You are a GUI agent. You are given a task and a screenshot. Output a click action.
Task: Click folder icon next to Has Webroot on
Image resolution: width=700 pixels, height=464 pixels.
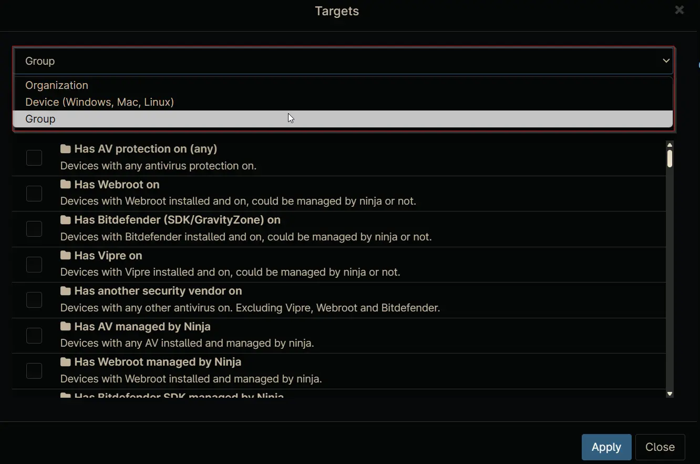tap(66, 185)
